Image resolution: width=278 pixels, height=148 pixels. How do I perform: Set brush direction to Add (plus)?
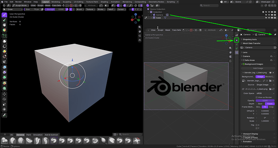pos(71,9)
